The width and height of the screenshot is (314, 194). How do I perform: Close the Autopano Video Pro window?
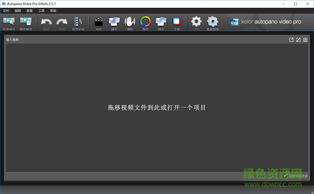click(308, 4)
